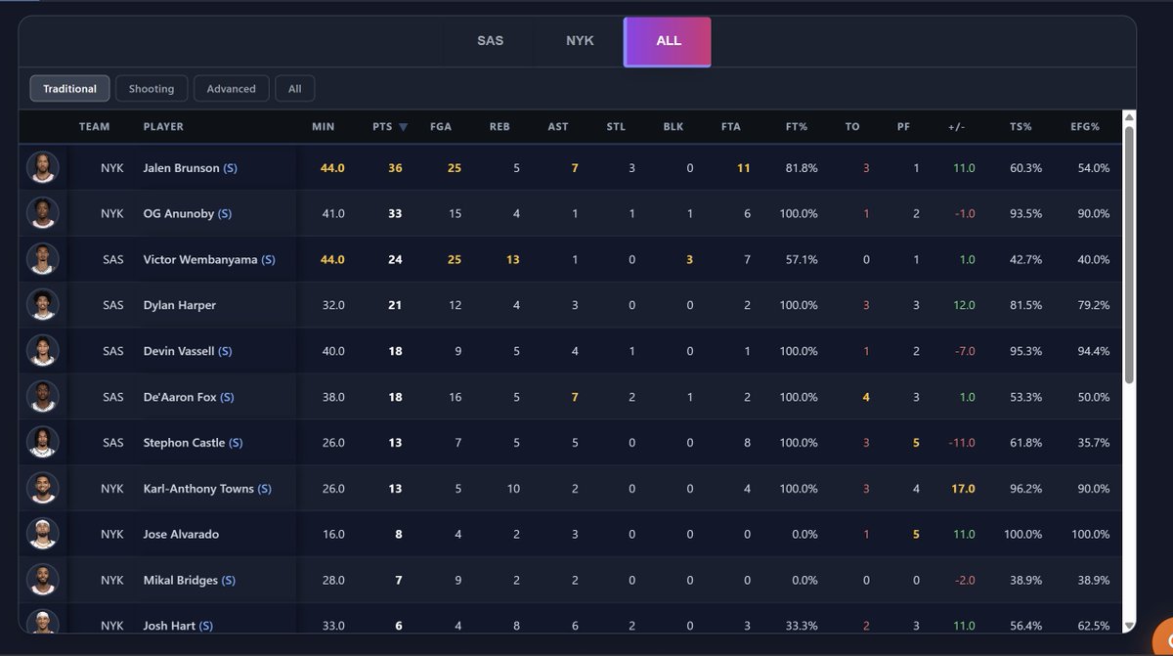The image size is (1173, 656).
Task: Open Devin Vassell's player name
Action: 179,352
